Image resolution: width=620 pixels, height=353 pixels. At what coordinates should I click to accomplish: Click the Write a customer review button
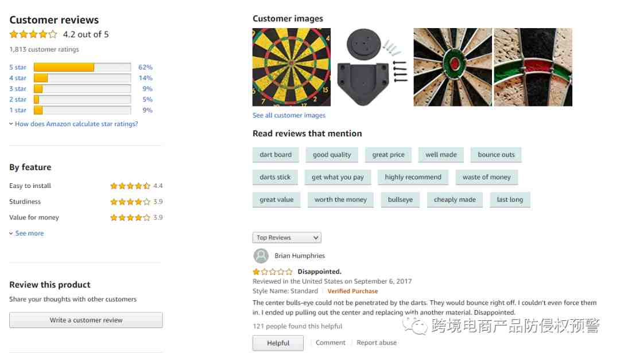[86, 320]
